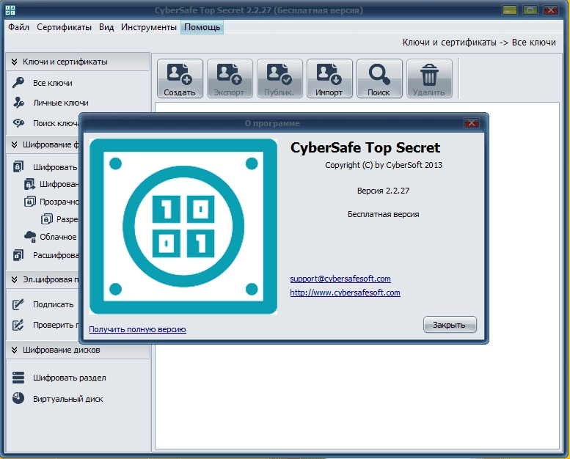Click the Закрыть button in About dialog
The width and height of the screenshot is (570, 459).
(x=450, y=325)
